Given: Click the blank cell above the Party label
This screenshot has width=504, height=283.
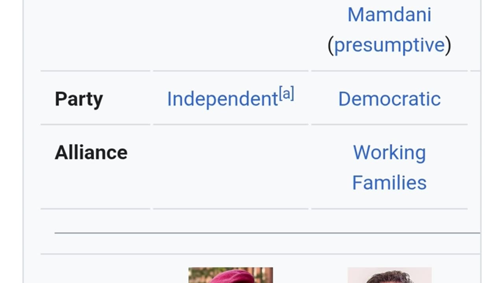Looking at the screenshot, I should pos(95,35).
